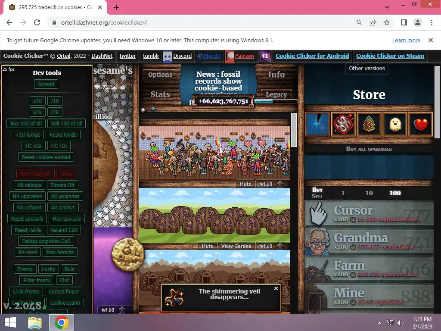
Task: Click Buy all upgrades
Action: click(x=369, y=149)
